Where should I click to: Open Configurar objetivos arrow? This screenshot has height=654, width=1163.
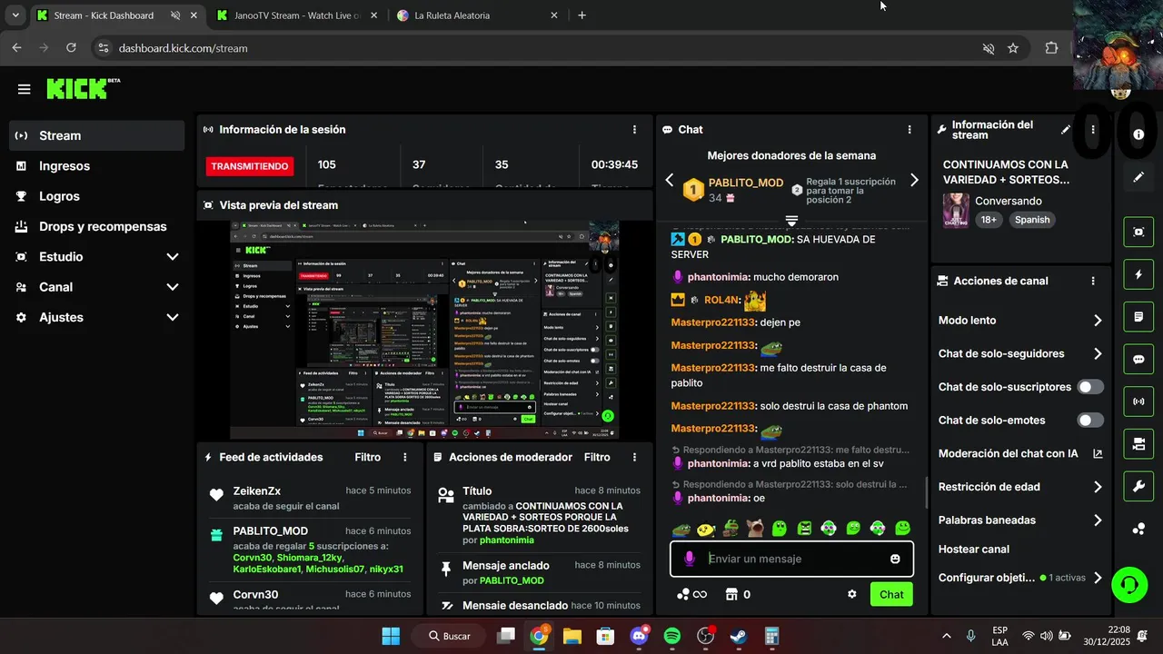click(1098, 578)
